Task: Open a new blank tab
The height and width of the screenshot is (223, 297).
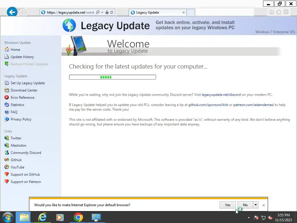Action: (191, 12)
